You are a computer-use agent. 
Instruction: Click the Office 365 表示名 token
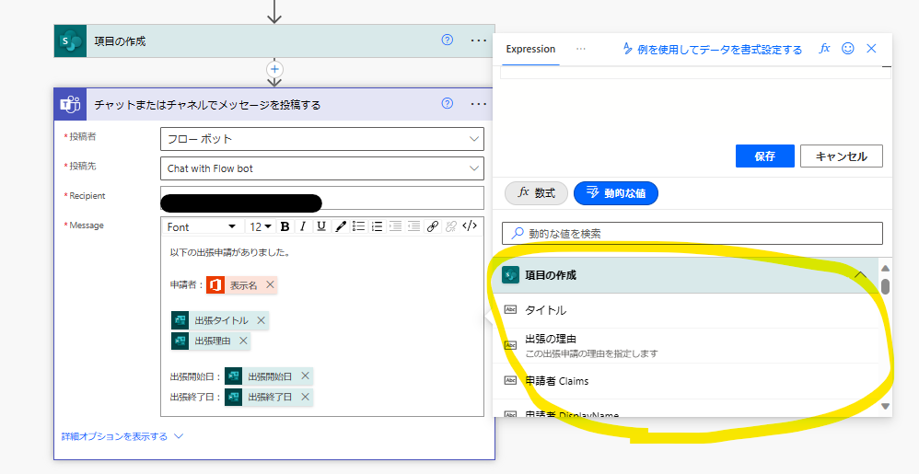pos(242,285)
